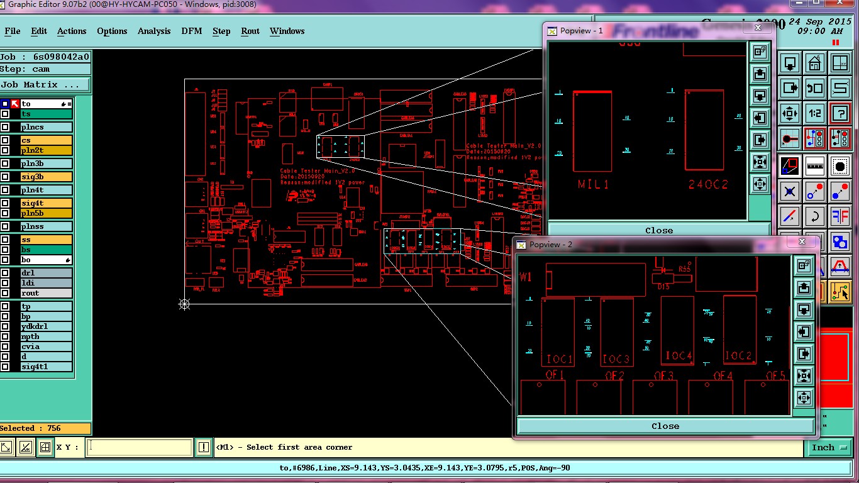The image size is (859, 483).
Task: Open the Windows menu
Action: 287,31
